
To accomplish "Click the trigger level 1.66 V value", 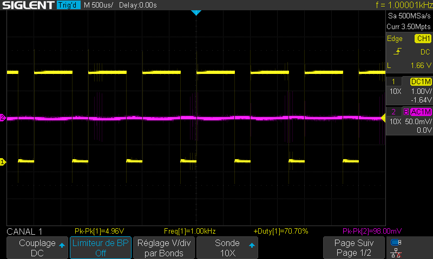I will click(x=421, y=65).
